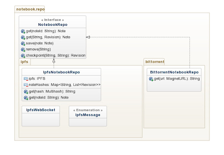Click the IpfsNotebookRepo get(noteId: String) method icon
The image size is (224, 155).
pos(26,97)
